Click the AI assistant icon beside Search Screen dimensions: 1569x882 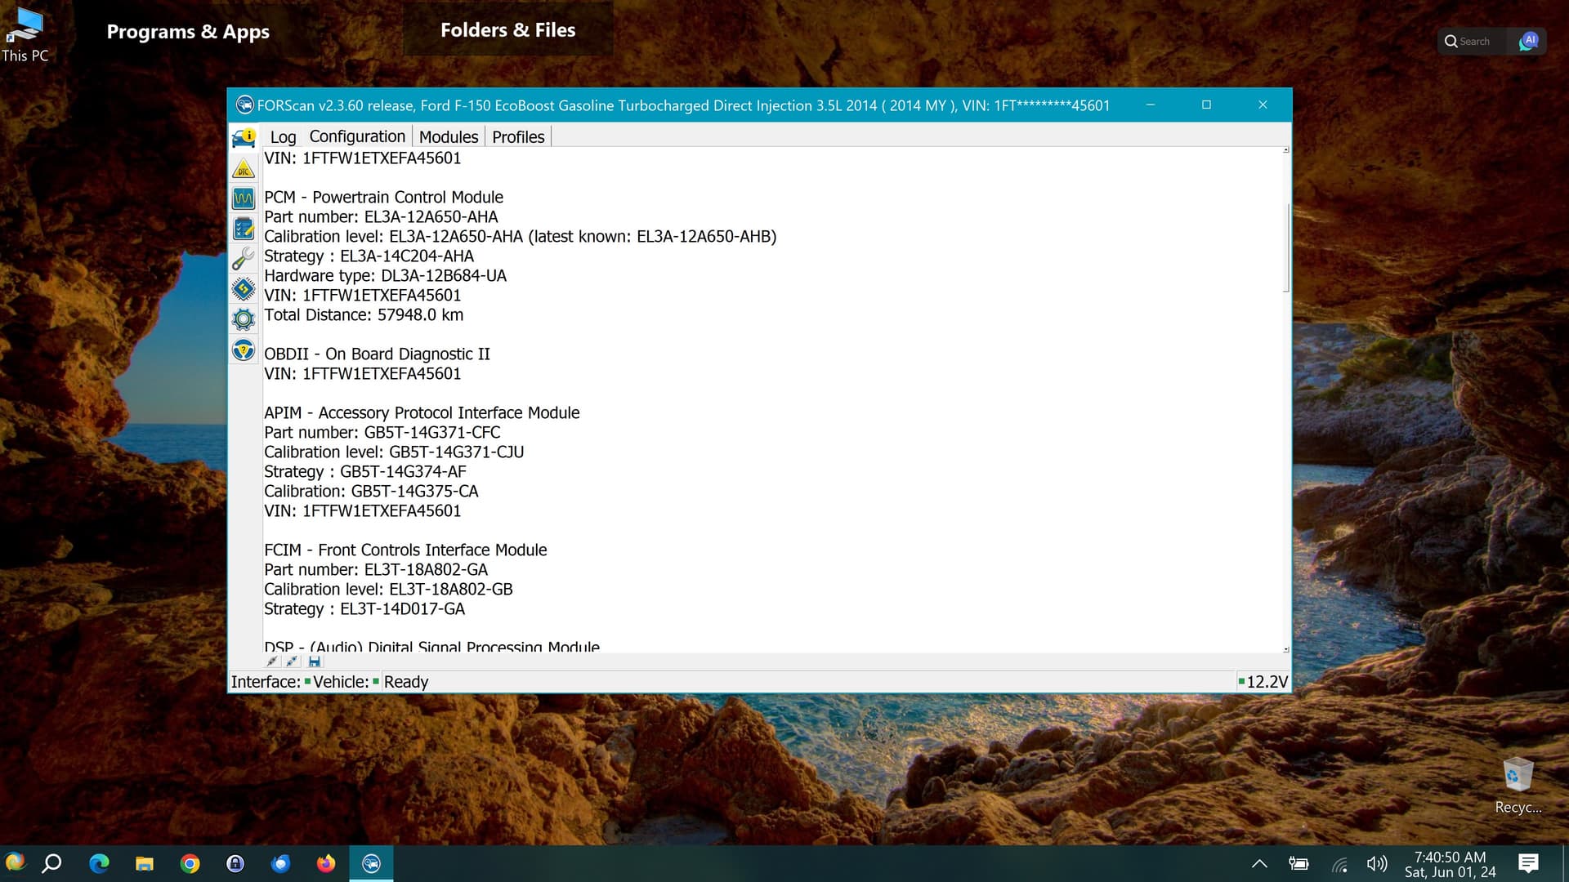tap(1528, 41)
